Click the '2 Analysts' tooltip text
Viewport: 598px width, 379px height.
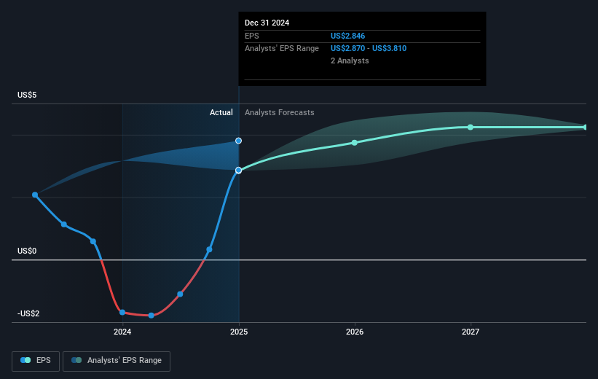click(350, 60)
